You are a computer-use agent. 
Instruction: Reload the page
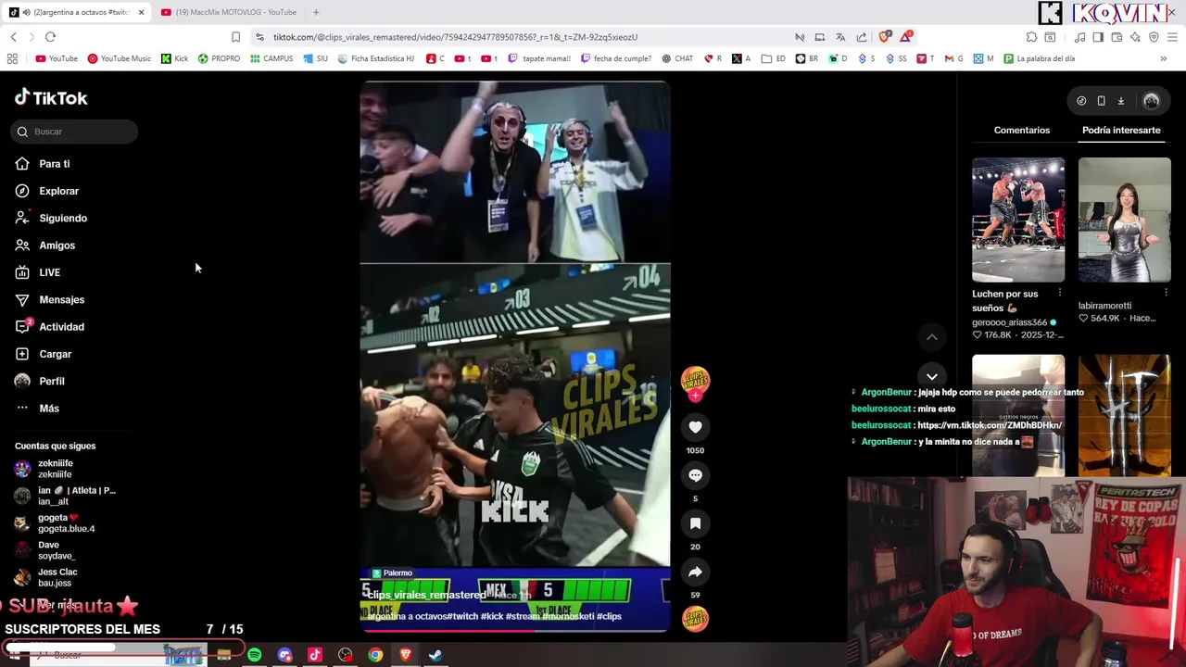click(50, 37)
